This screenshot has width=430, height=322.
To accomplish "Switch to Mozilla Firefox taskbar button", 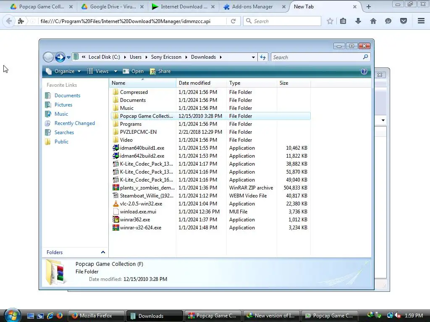I will [x=95, y=316].
